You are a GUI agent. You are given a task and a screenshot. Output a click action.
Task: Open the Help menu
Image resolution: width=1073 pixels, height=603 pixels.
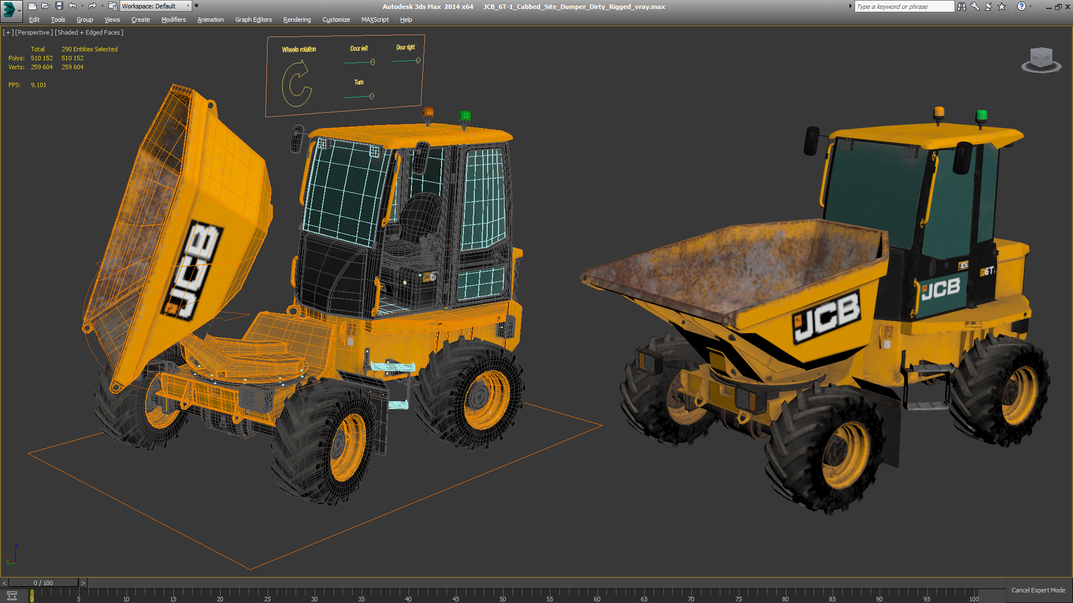point(406,20)
